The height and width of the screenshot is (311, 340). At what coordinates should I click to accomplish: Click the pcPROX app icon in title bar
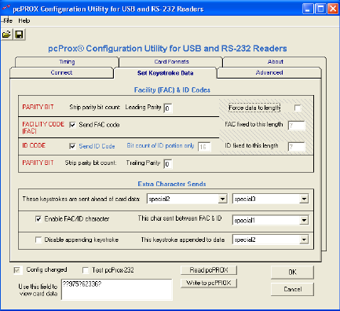(x=6, y=8)
